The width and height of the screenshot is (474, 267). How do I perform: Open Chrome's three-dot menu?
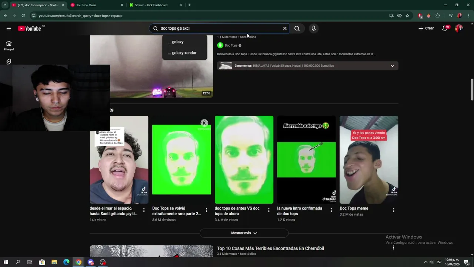(x=469, y=16)
